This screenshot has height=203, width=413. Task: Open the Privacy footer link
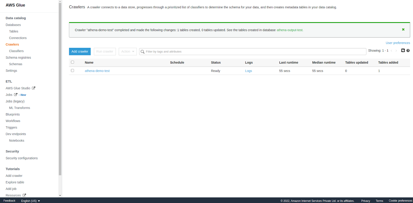366,201
